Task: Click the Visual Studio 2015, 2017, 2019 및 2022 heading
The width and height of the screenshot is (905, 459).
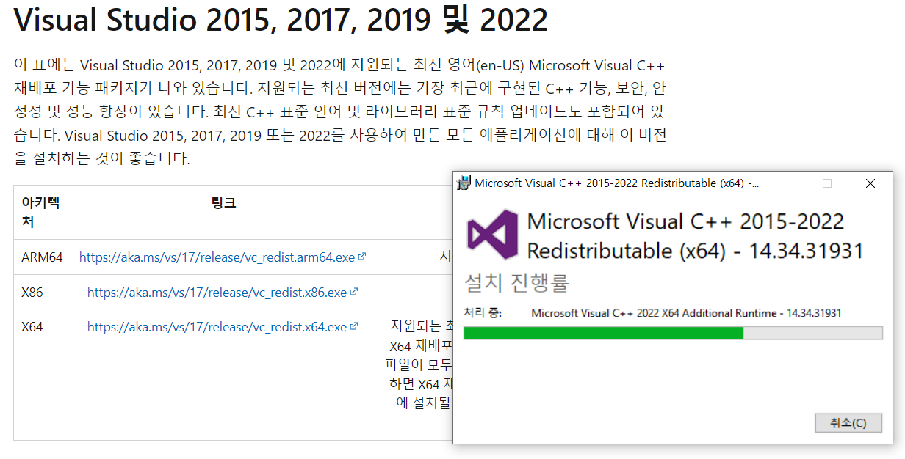Action: coord(281,21)
